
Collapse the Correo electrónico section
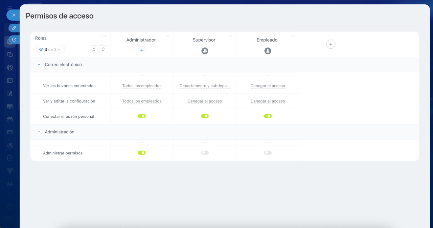tap(39, 65)
